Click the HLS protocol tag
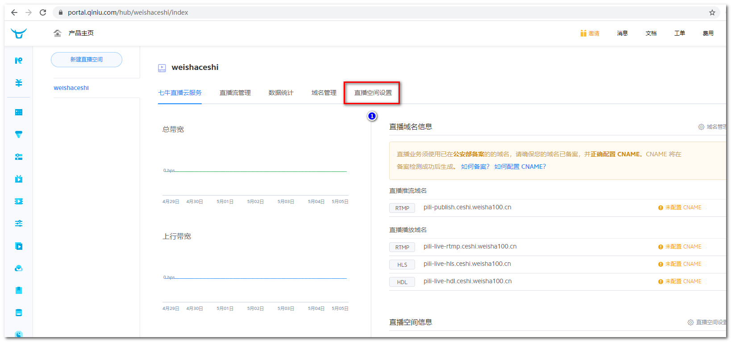This screenshot has height=342, width=731. point(402,265)
